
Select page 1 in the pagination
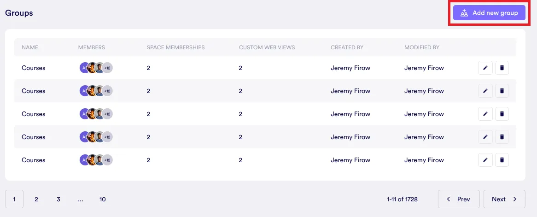[14, 199]
